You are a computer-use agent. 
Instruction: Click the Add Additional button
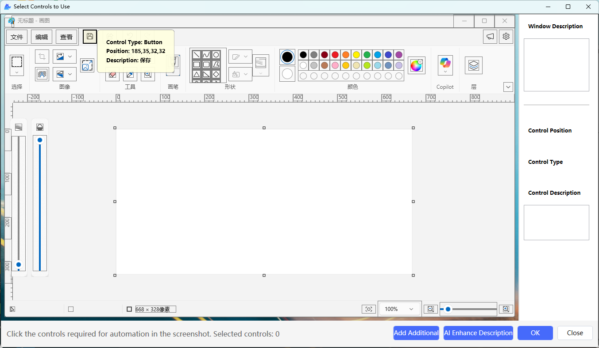(416, 333)
